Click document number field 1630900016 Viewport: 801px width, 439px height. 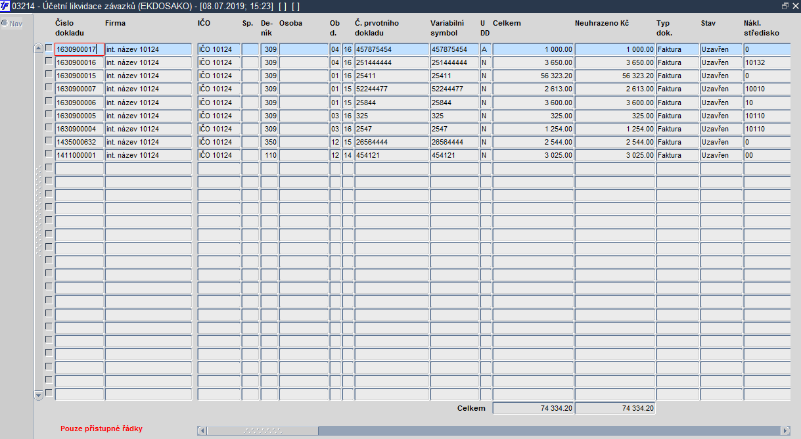[80, 62]
